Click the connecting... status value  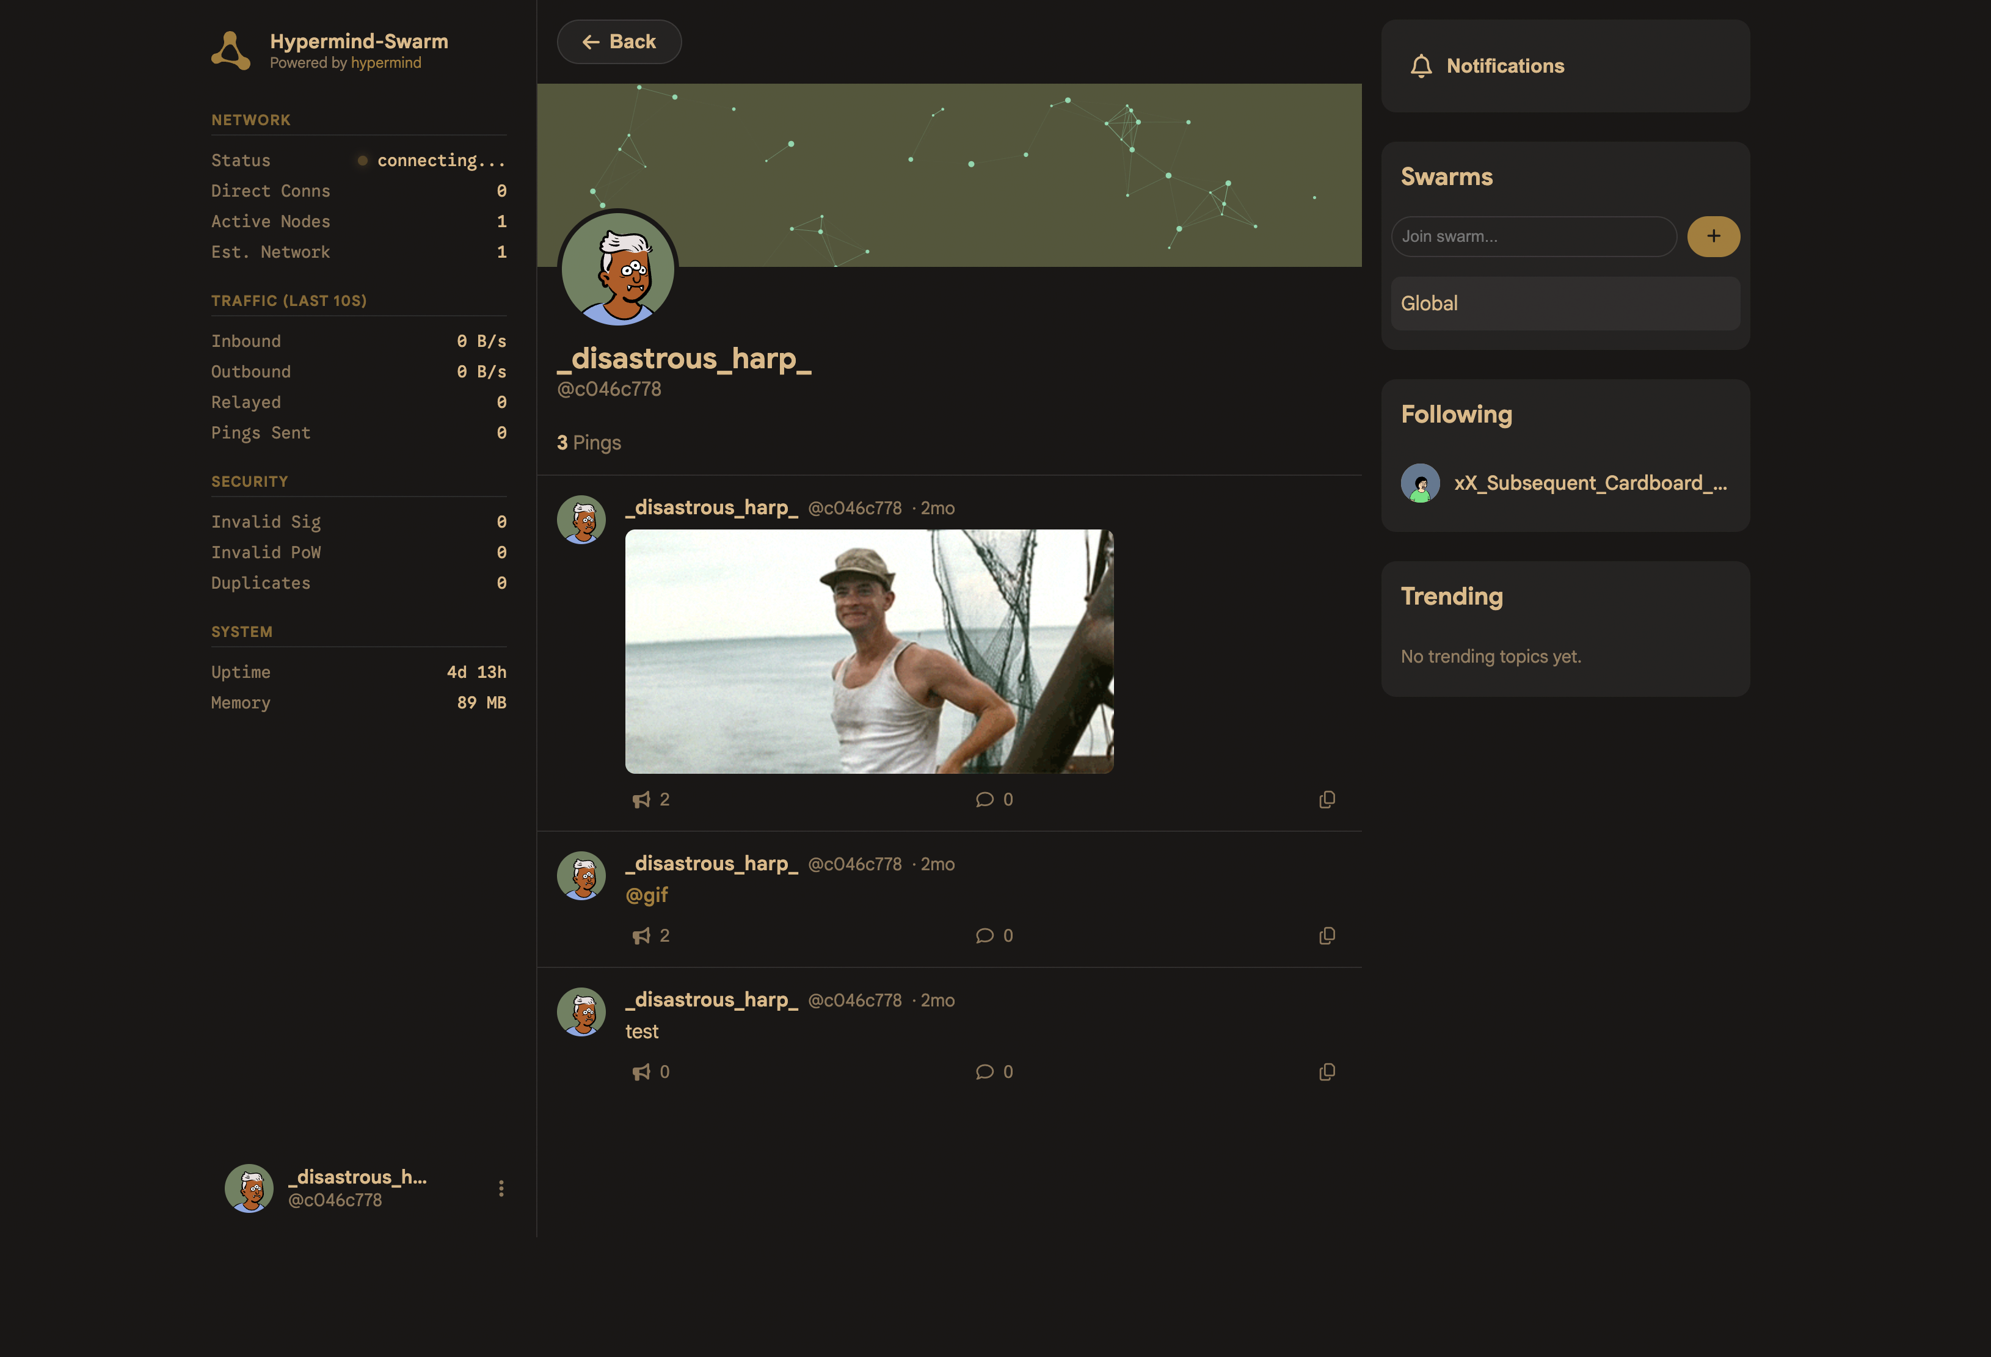point(441,160)
